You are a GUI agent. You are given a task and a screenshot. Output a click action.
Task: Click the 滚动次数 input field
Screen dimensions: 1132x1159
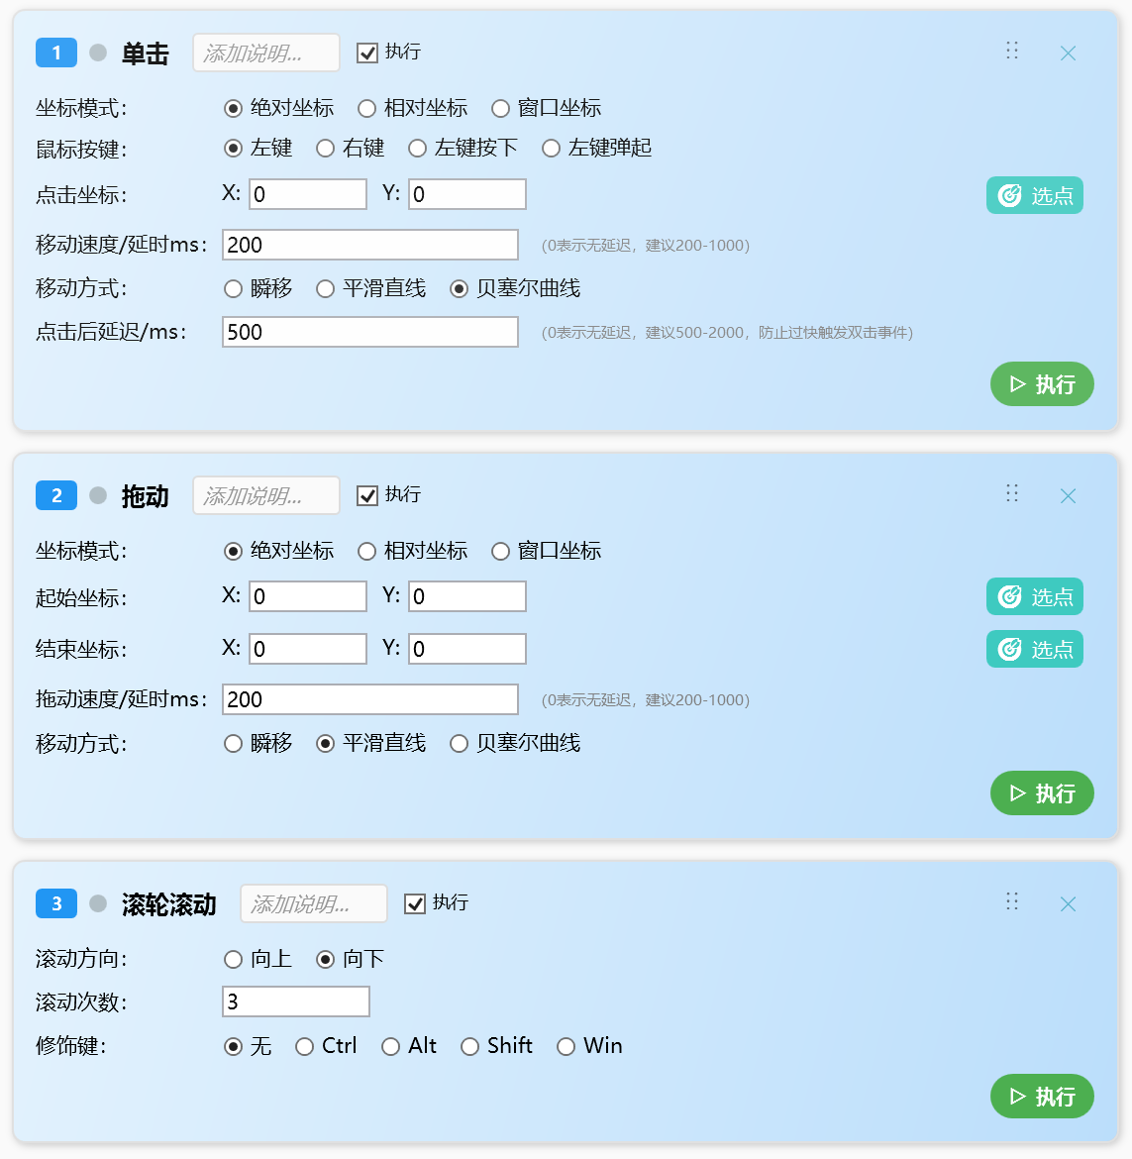click(295, 1001)
